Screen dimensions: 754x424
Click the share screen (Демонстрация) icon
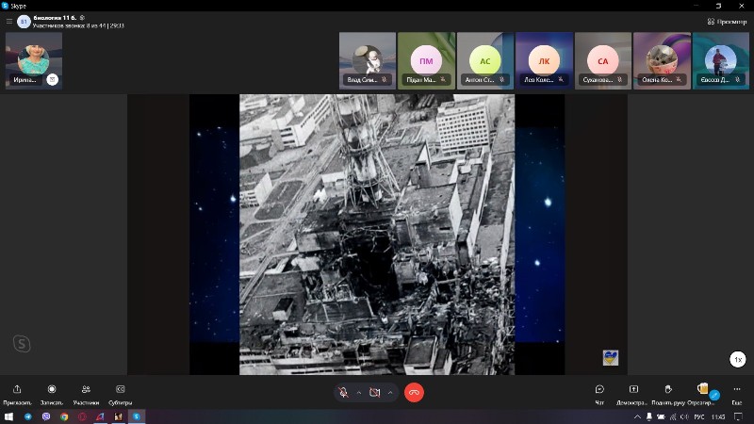click(633, 389)
